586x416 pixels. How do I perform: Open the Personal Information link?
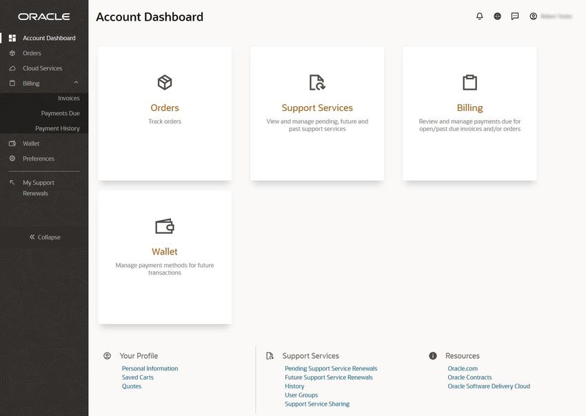tap(150, 368)
